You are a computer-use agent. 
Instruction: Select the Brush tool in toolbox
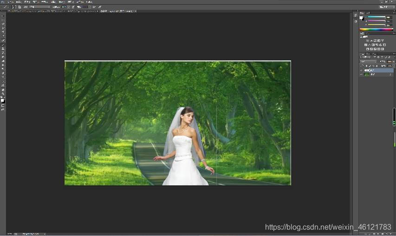pyautogui.click(x=3, y=45)
